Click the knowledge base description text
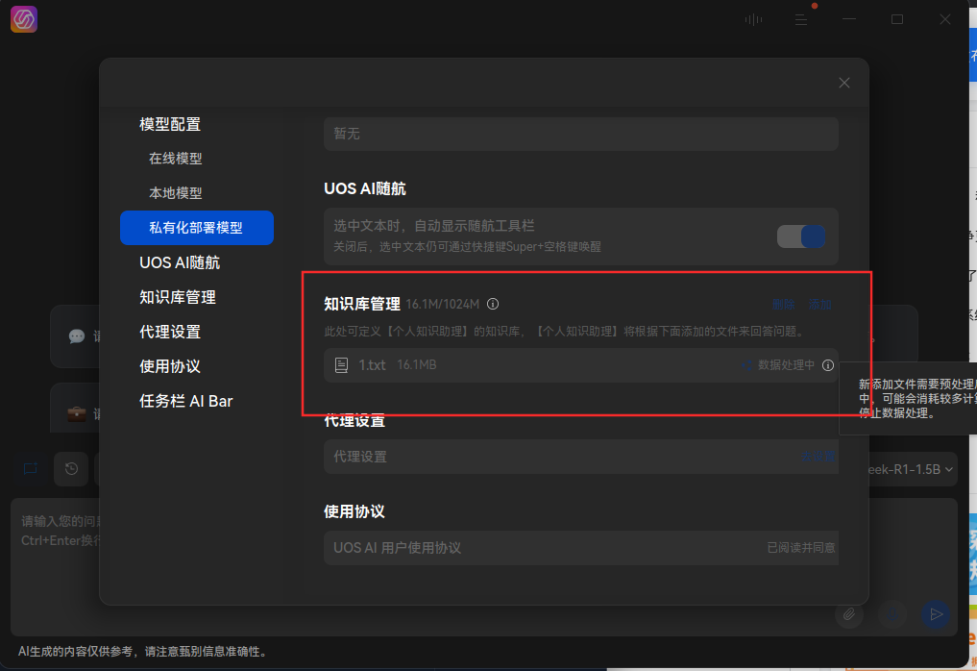Image resolution: width=977 pixels, height=671 pixels. point(567,331)
